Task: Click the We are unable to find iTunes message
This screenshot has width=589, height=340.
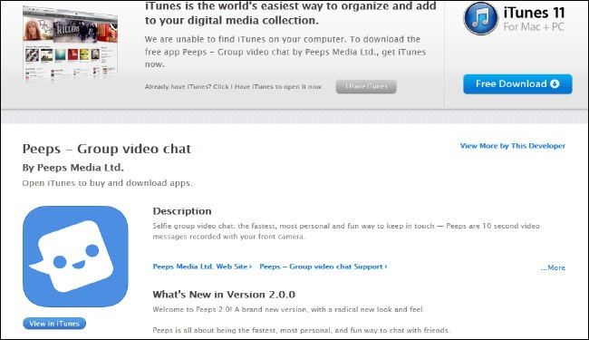Action: coord(285,52)
